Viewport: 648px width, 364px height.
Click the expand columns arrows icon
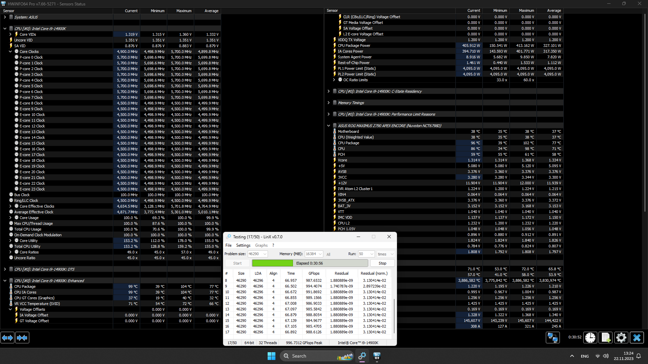(7, 337)
